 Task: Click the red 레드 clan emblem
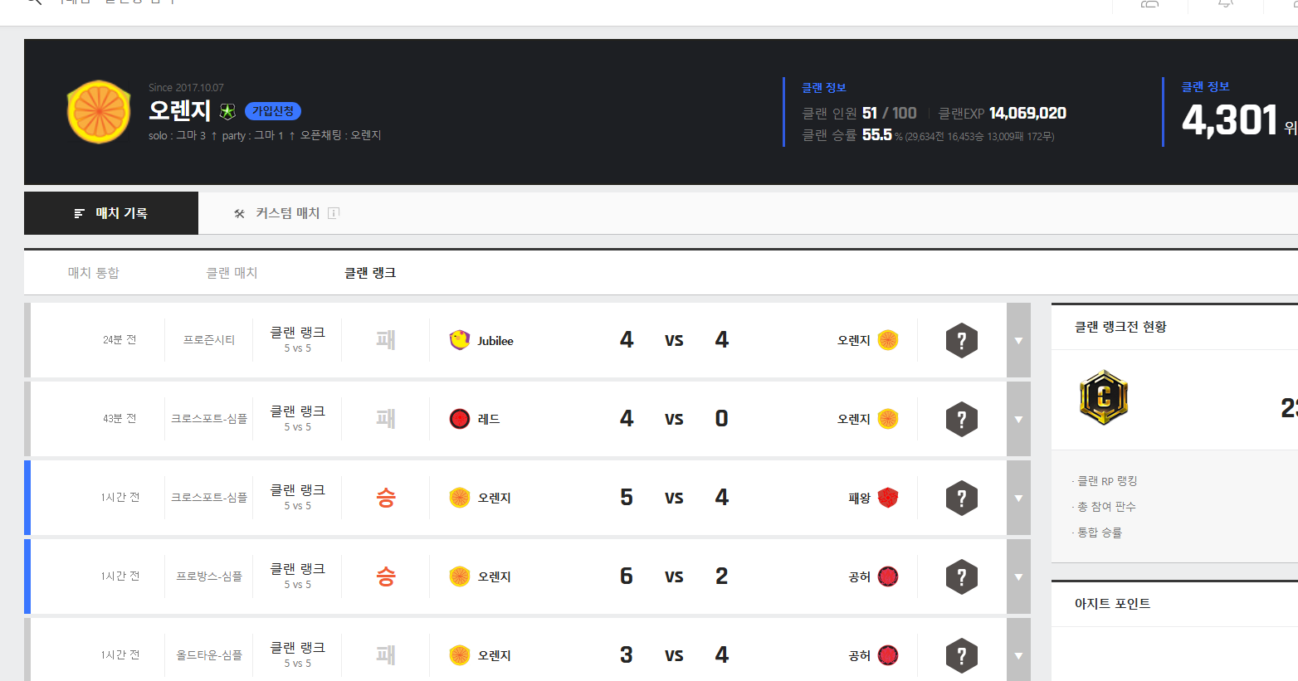coord(459,419)
